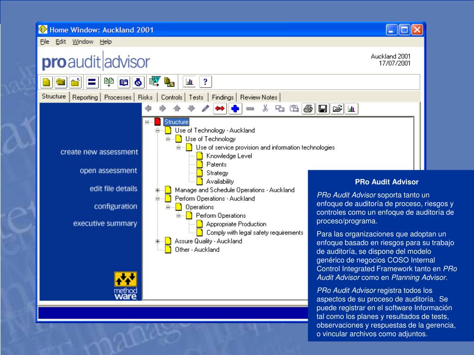Image resolution: width=474 pixels, height=355 pixels.
Task: Click the grey down arrow icon
Action: pyautogui.click(x=191, y=108)
